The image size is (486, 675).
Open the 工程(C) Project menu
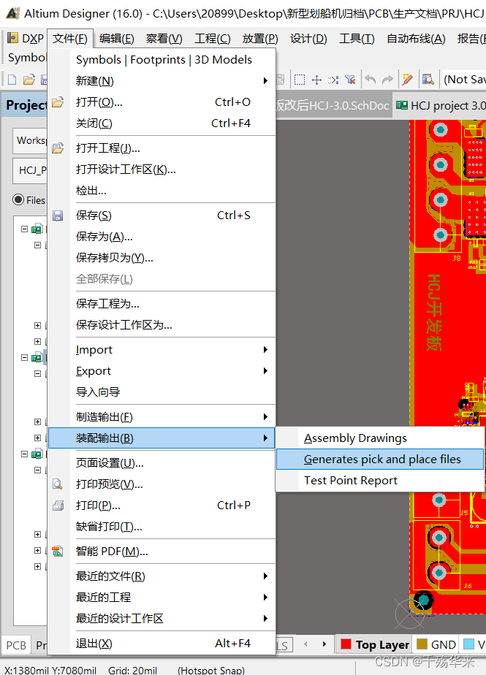coord(213,39)
